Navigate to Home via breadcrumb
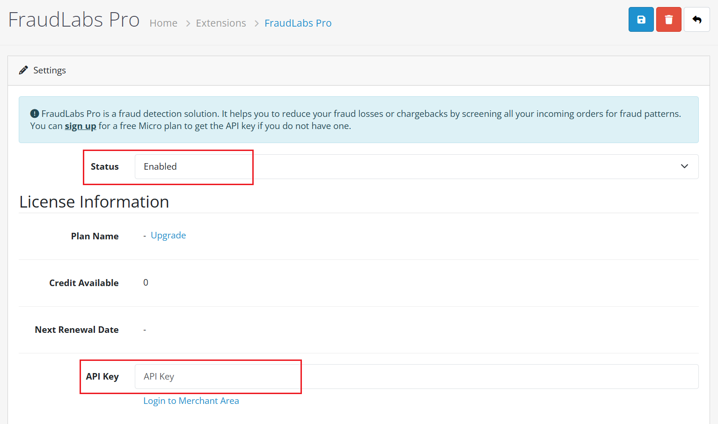The image size is (718, 424). click(x=163, y=22)
